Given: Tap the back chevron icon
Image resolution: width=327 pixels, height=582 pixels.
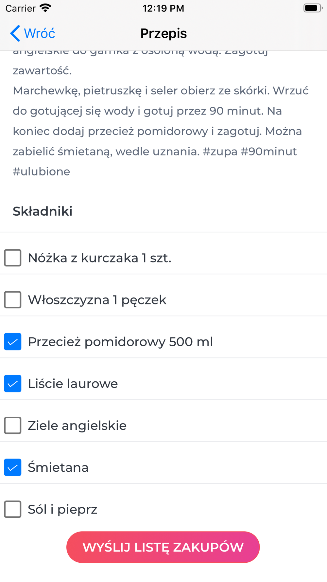Looking at the screenshot, I should click(15, 33).
